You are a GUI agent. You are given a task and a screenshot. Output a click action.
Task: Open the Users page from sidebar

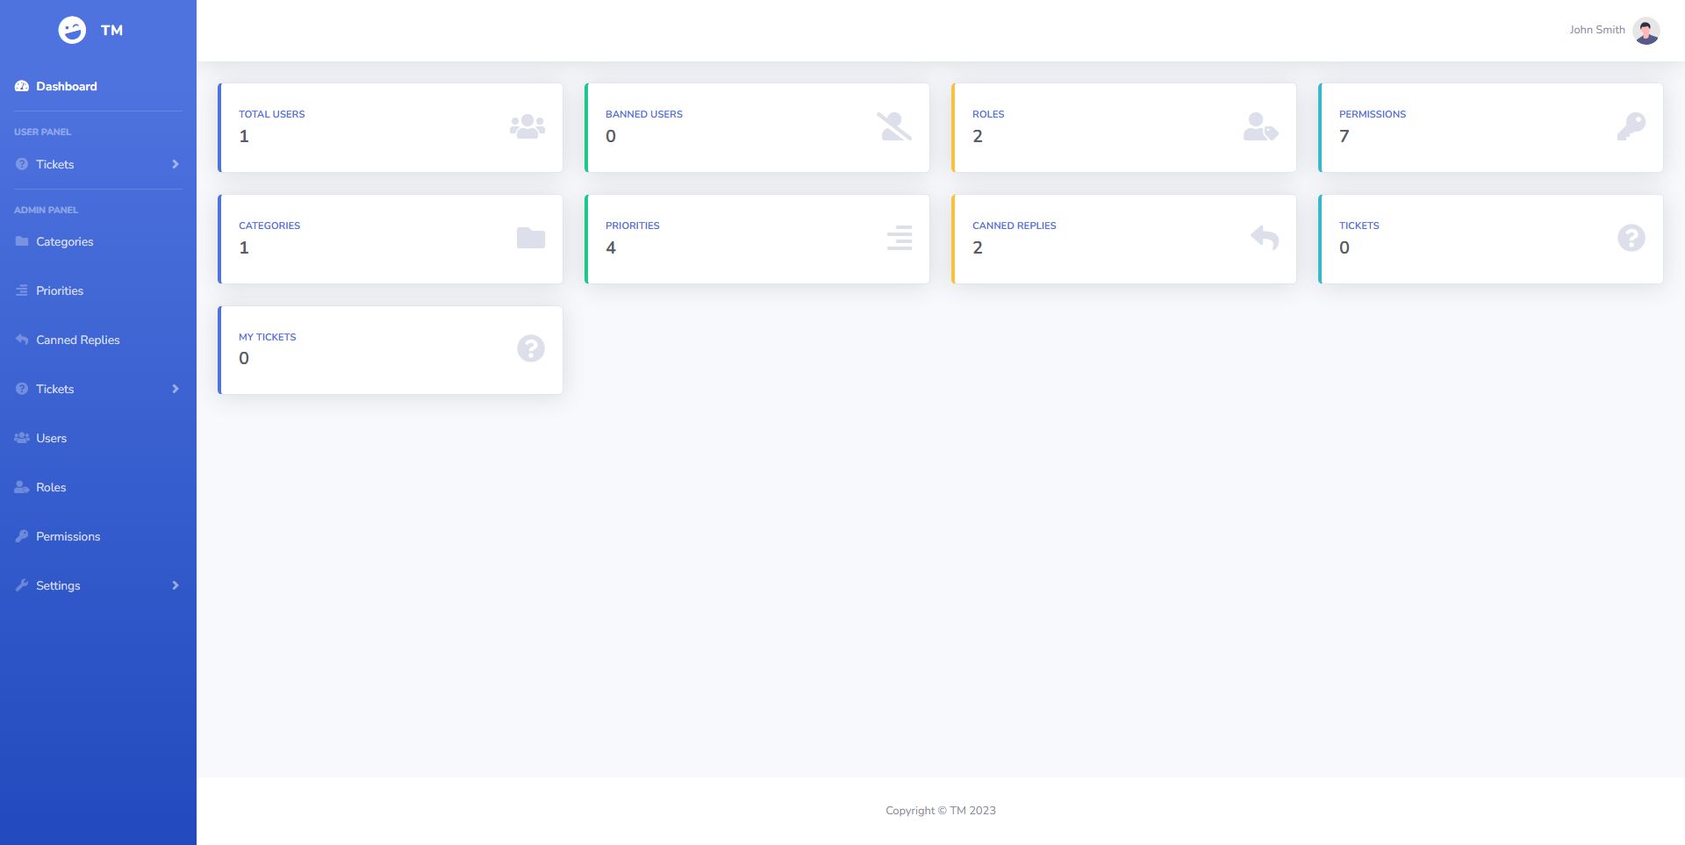tap(51, 438)
